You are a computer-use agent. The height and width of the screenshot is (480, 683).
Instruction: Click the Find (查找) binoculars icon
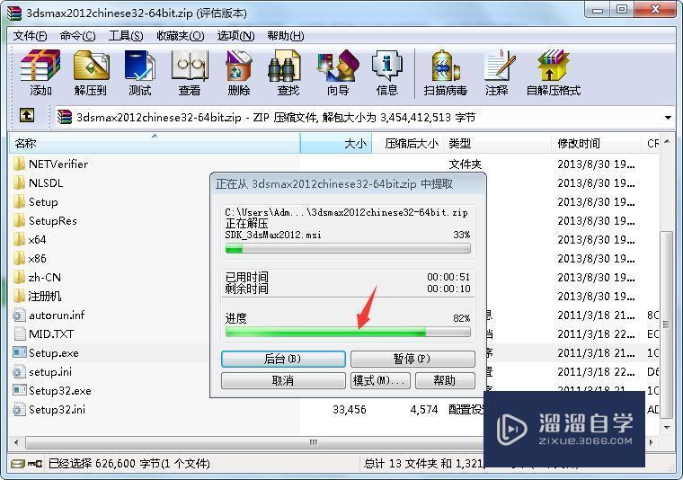[285, 66]
